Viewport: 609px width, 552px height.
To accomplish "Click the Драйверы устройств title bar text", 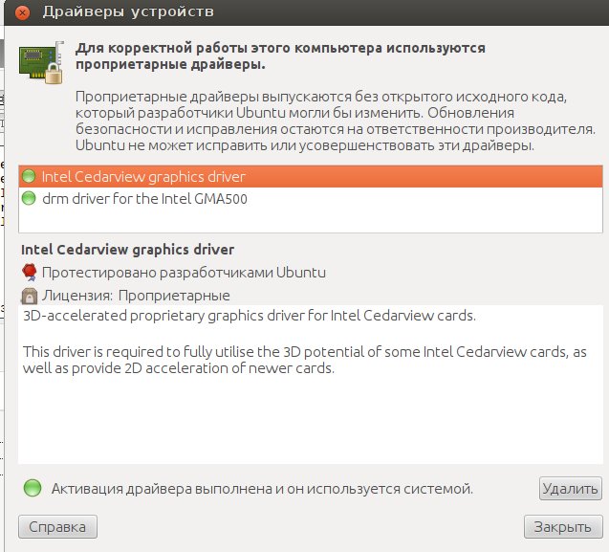I will [x=128, y=11].
